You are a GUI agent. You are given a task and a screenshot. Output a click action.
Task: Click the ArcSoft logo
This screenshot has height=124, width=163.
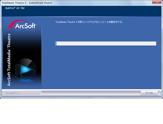pos(22,24)
